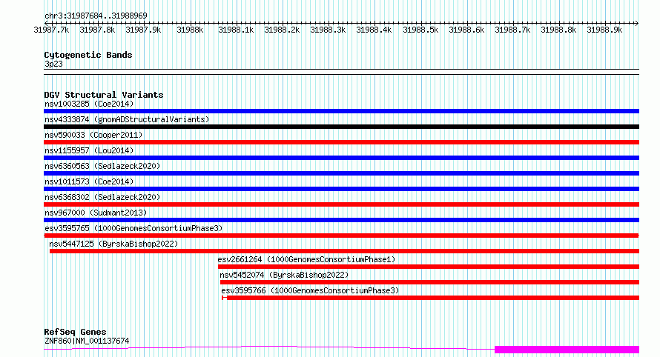Click the blue nsv1155957 variant bar

[341, 158]
